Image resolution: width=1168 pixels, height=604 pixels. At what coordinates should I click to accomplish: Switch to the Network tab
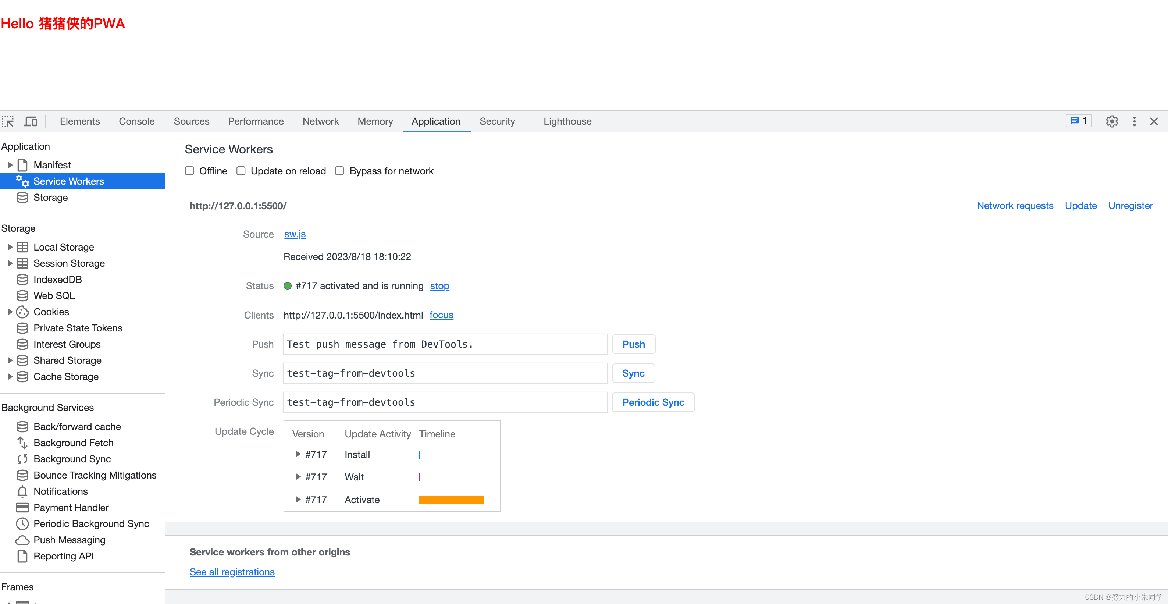pyautogui.click(x=320, y=121)
